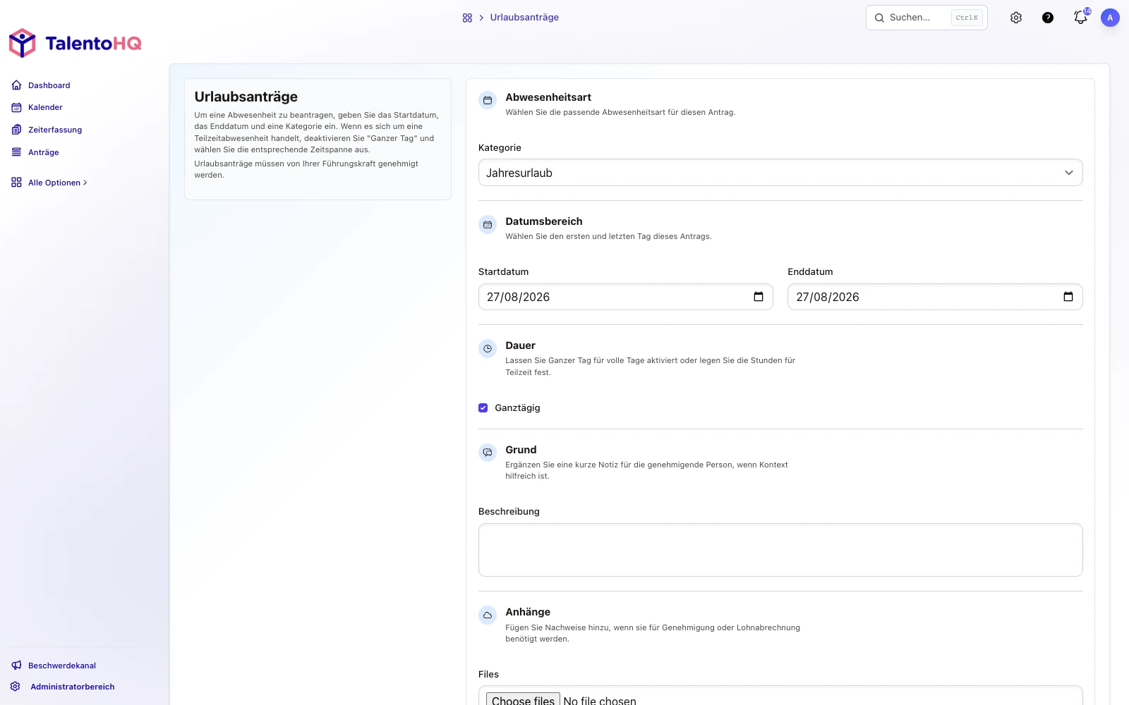The image size is (1129, 705).
Task: Open Kalender in the sidebar
Action: tap(45, 107)
